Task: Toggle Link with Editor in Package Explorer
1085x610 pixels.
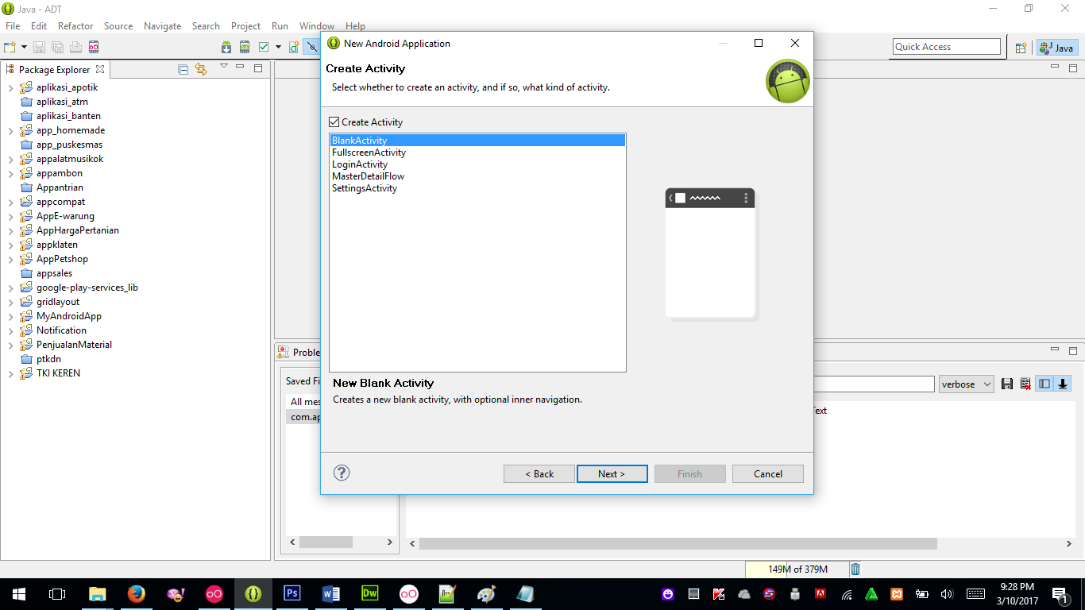Action: pyautogui.click(x=201, y=69)
